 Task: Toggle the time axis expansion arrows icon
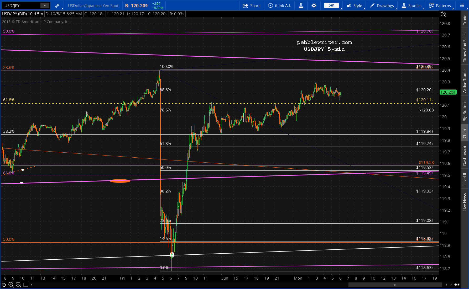[x=457, y=285]
